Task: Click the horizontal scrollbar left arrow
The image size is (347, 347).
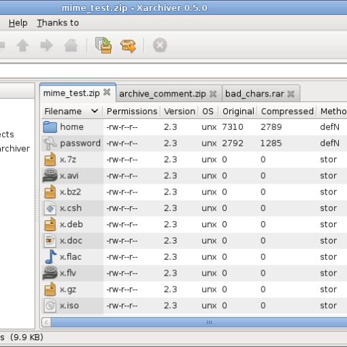Action: tap(47, 323)
